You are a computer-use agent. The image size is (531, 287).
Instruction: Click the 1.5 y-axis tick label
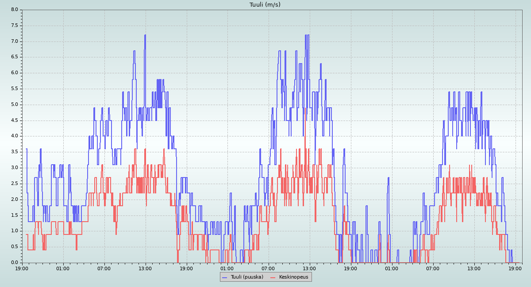14,215
